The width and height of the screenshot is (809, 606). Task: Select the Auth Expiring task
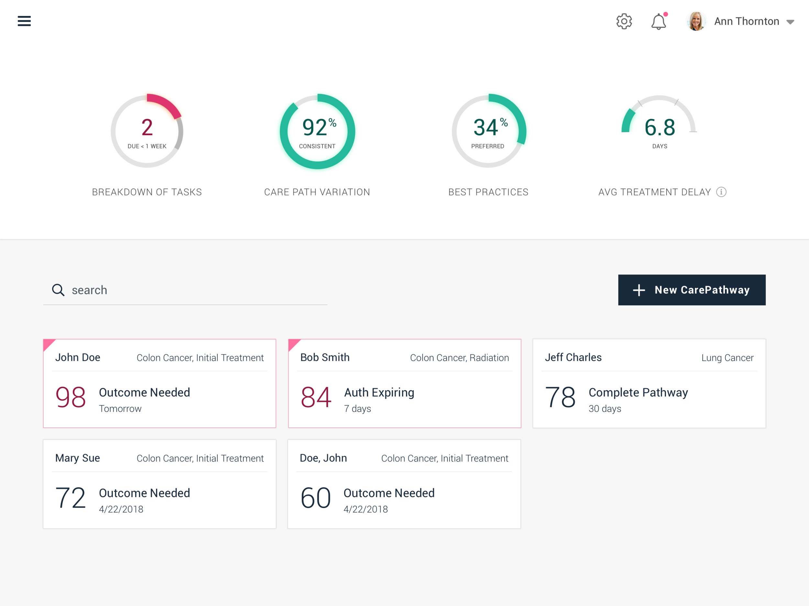(379, 400)
